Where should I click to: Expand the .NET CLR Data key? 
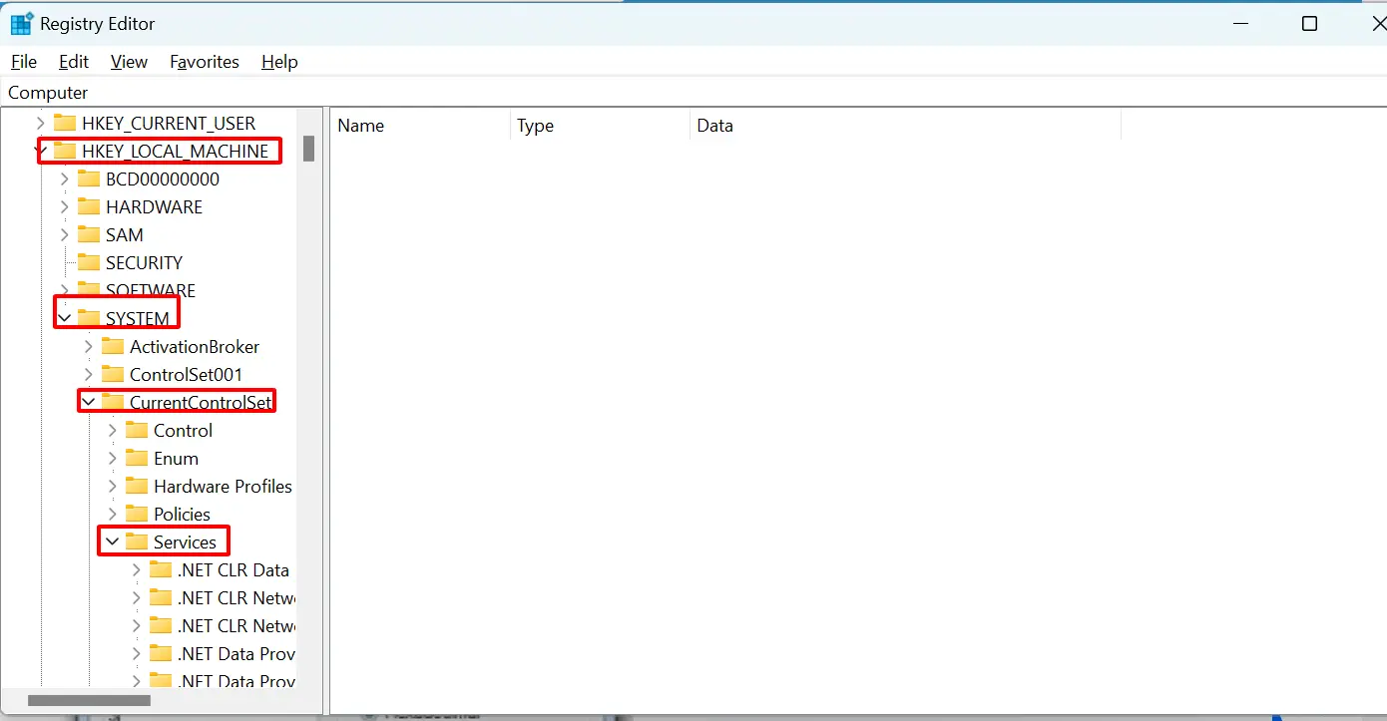click(x=137, y=569)
